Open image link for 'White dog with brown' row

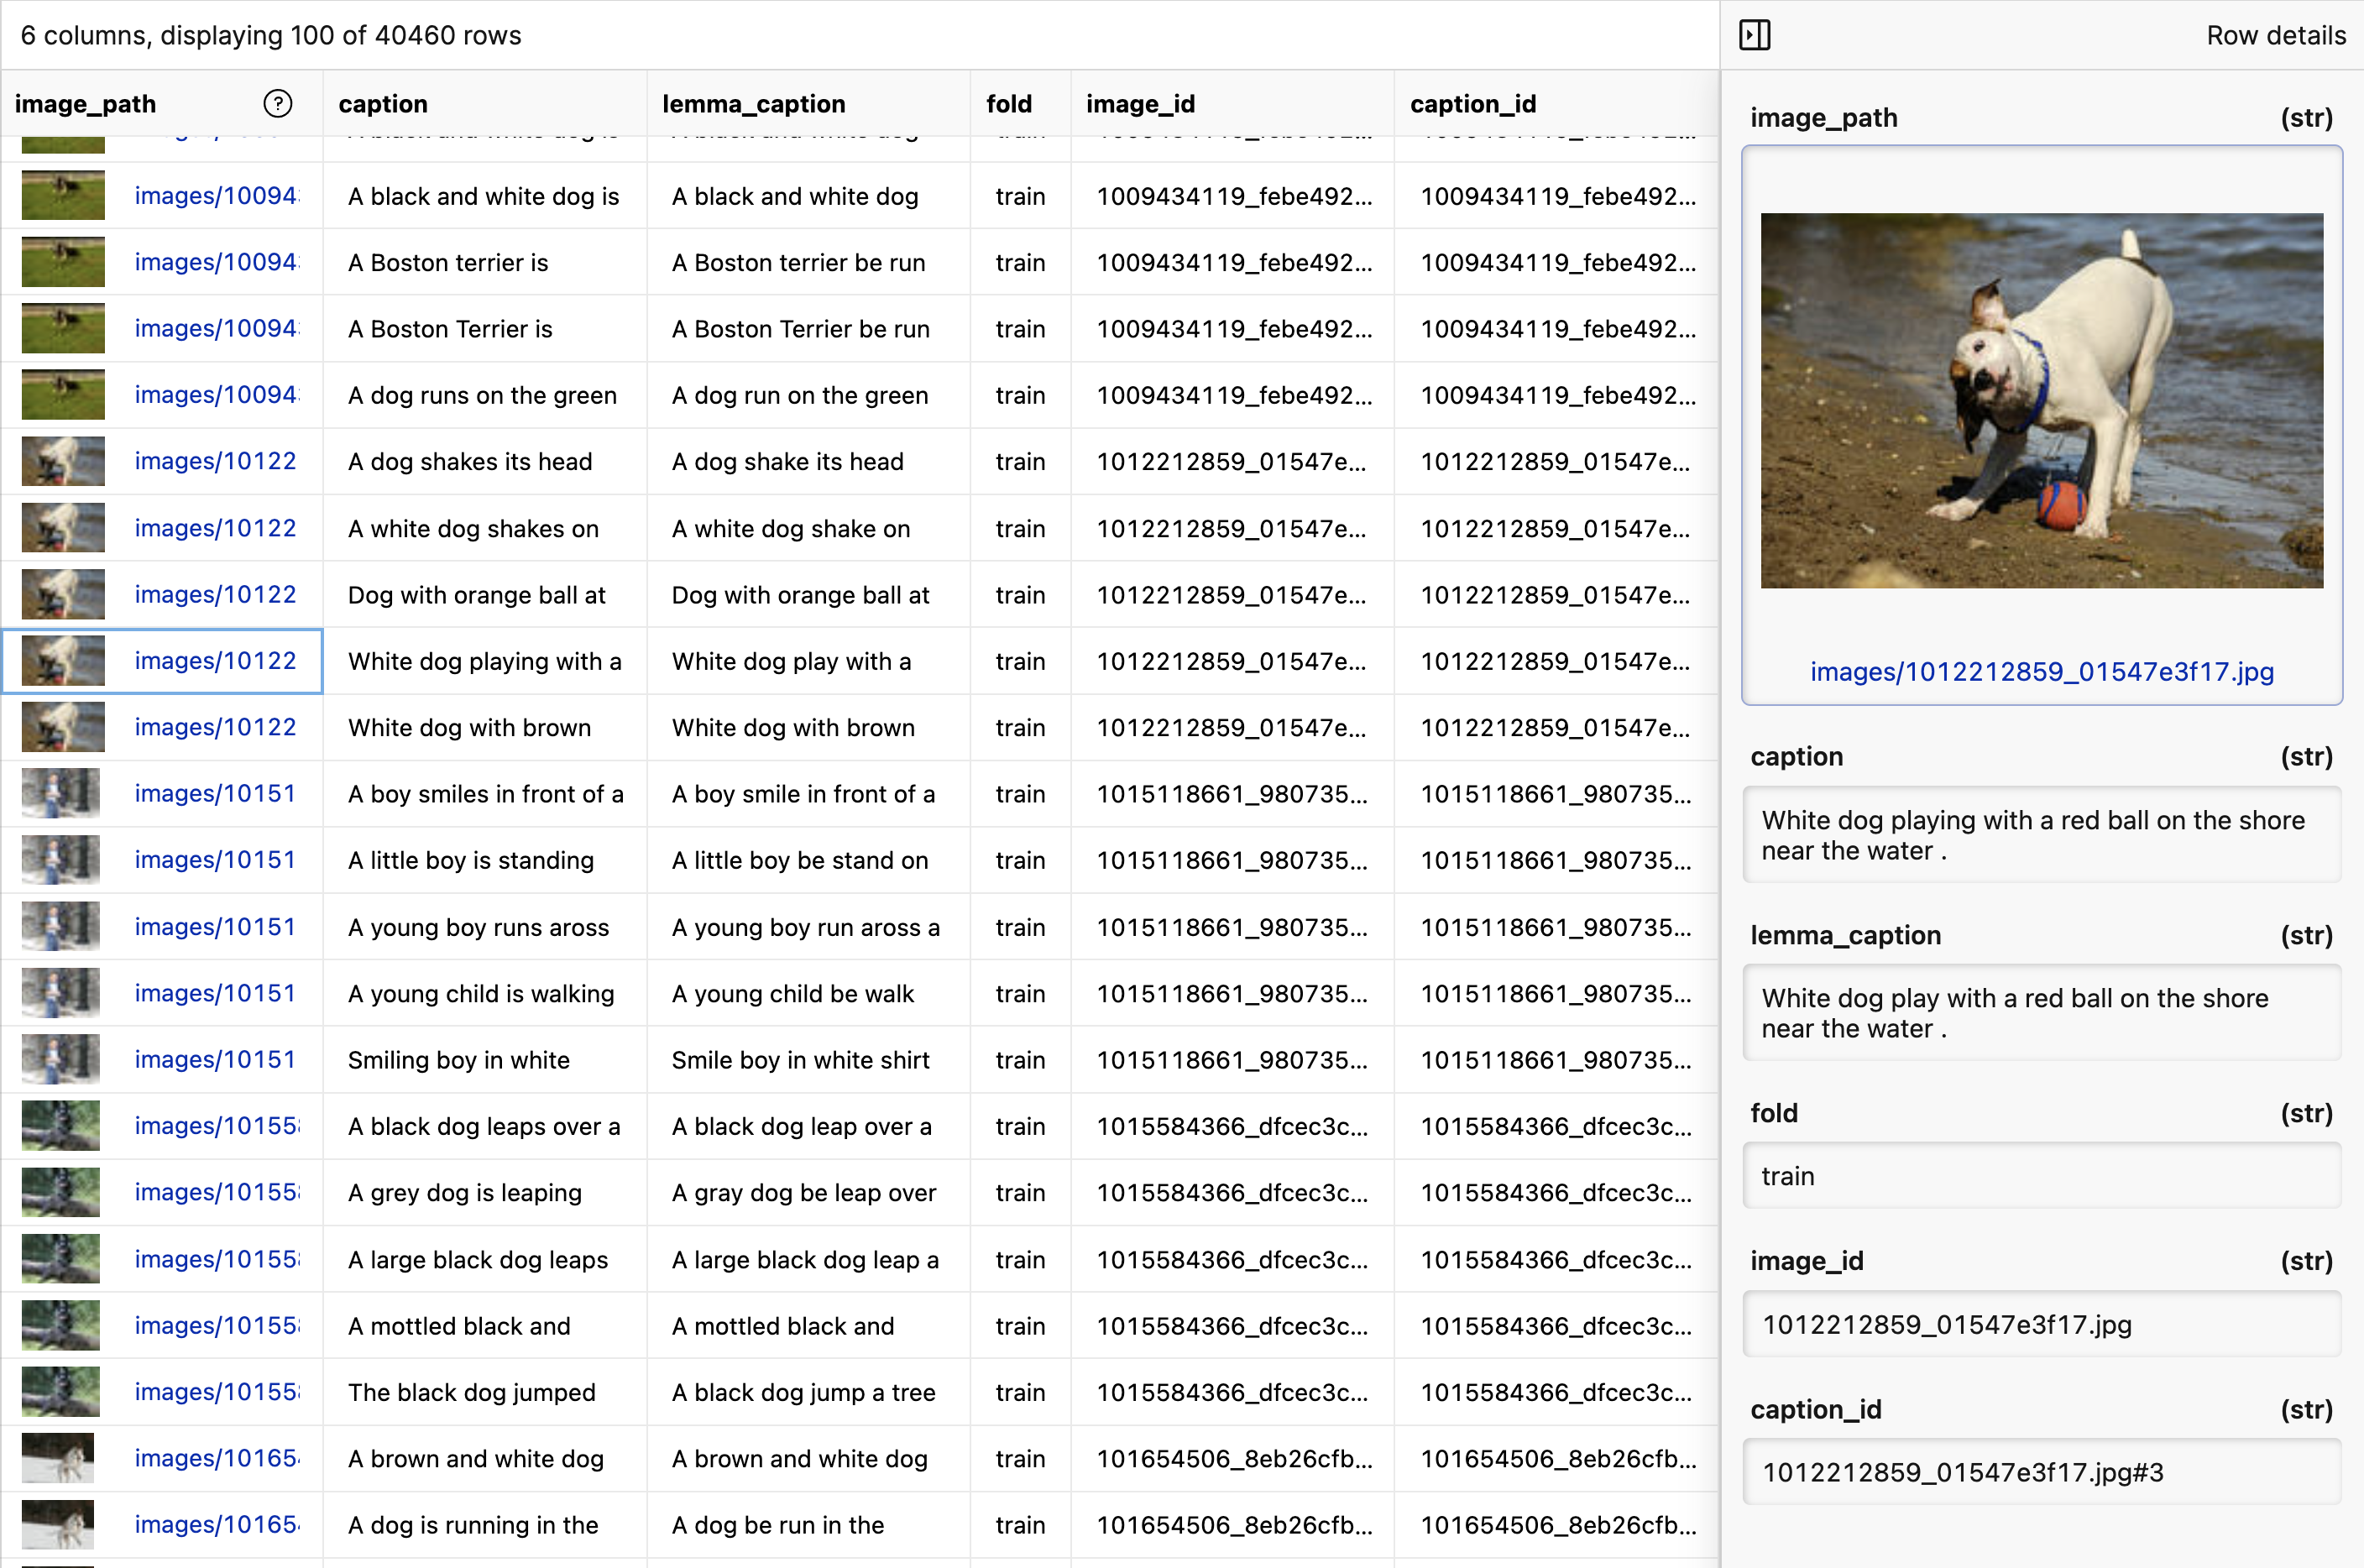[215, 727]
